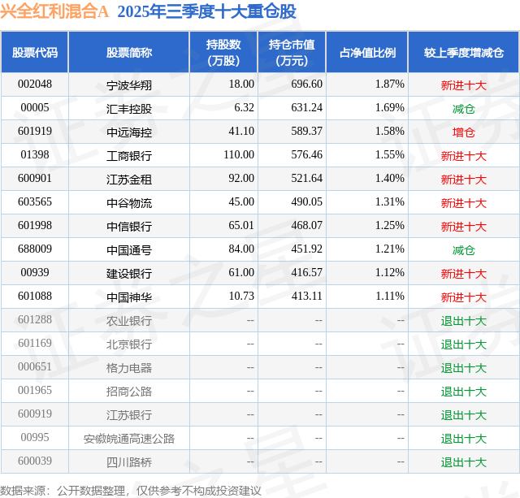Viewport: 520px width, 498px height.
Task: Select stock code 603565
Action: click(35, 202)
